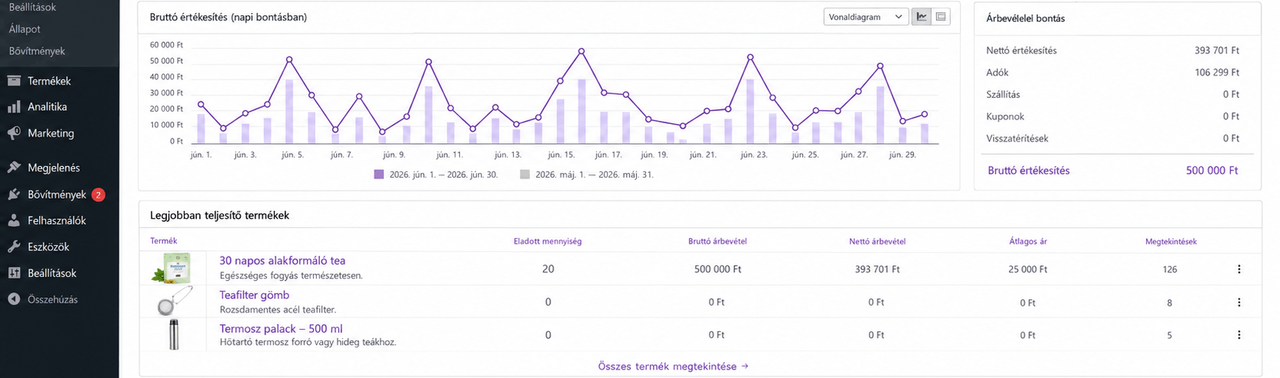Click the Termosz palack product thumbnail

tap(174, 335)
